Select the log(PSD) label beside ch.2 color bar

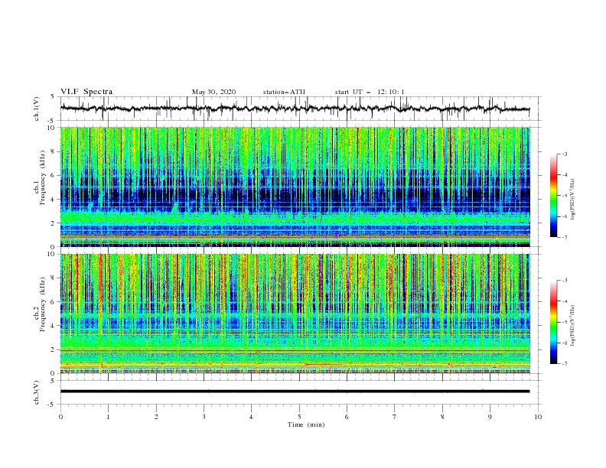click(x=572, y=326)
